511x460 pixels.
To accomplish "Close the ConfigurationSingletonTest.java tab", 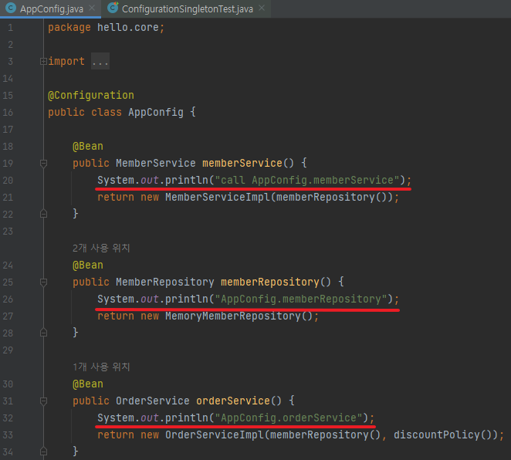I will point(262,8).
